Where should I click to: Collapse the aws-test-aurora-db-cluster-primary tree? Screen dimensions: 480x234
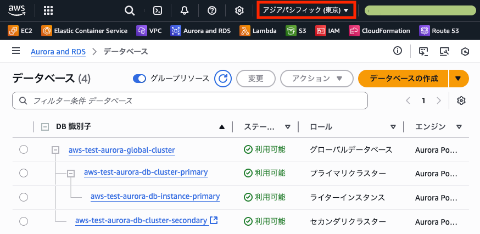71,174
